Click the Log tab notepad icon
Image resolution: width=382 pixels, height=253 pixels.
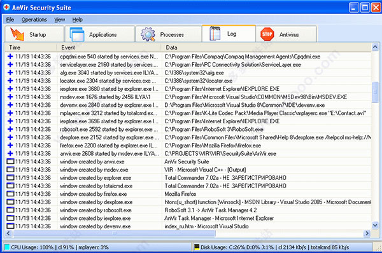point(215,33)
